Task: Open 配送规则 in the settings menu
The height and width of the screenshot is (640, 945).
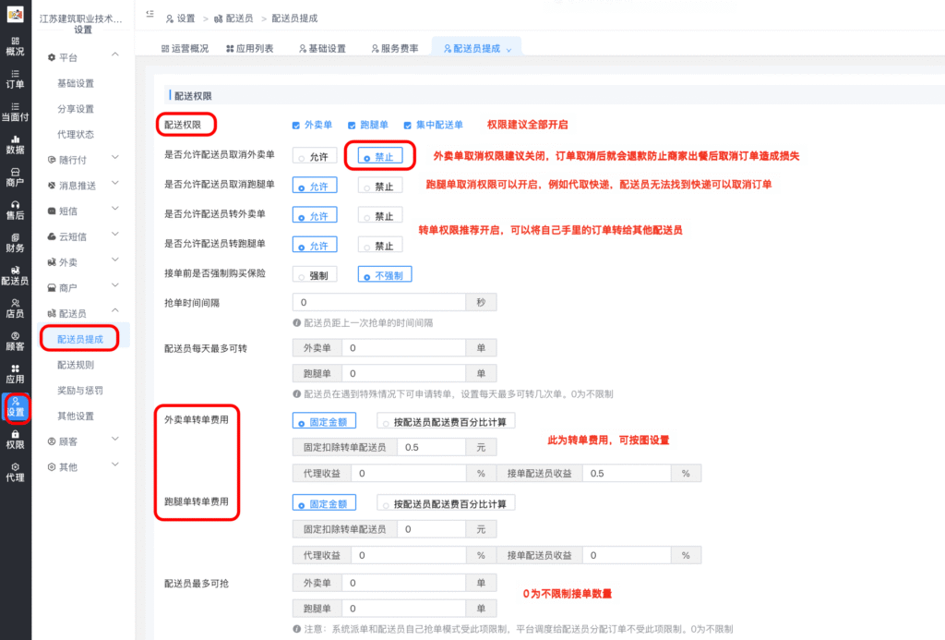Action: (x=78, y=364)
